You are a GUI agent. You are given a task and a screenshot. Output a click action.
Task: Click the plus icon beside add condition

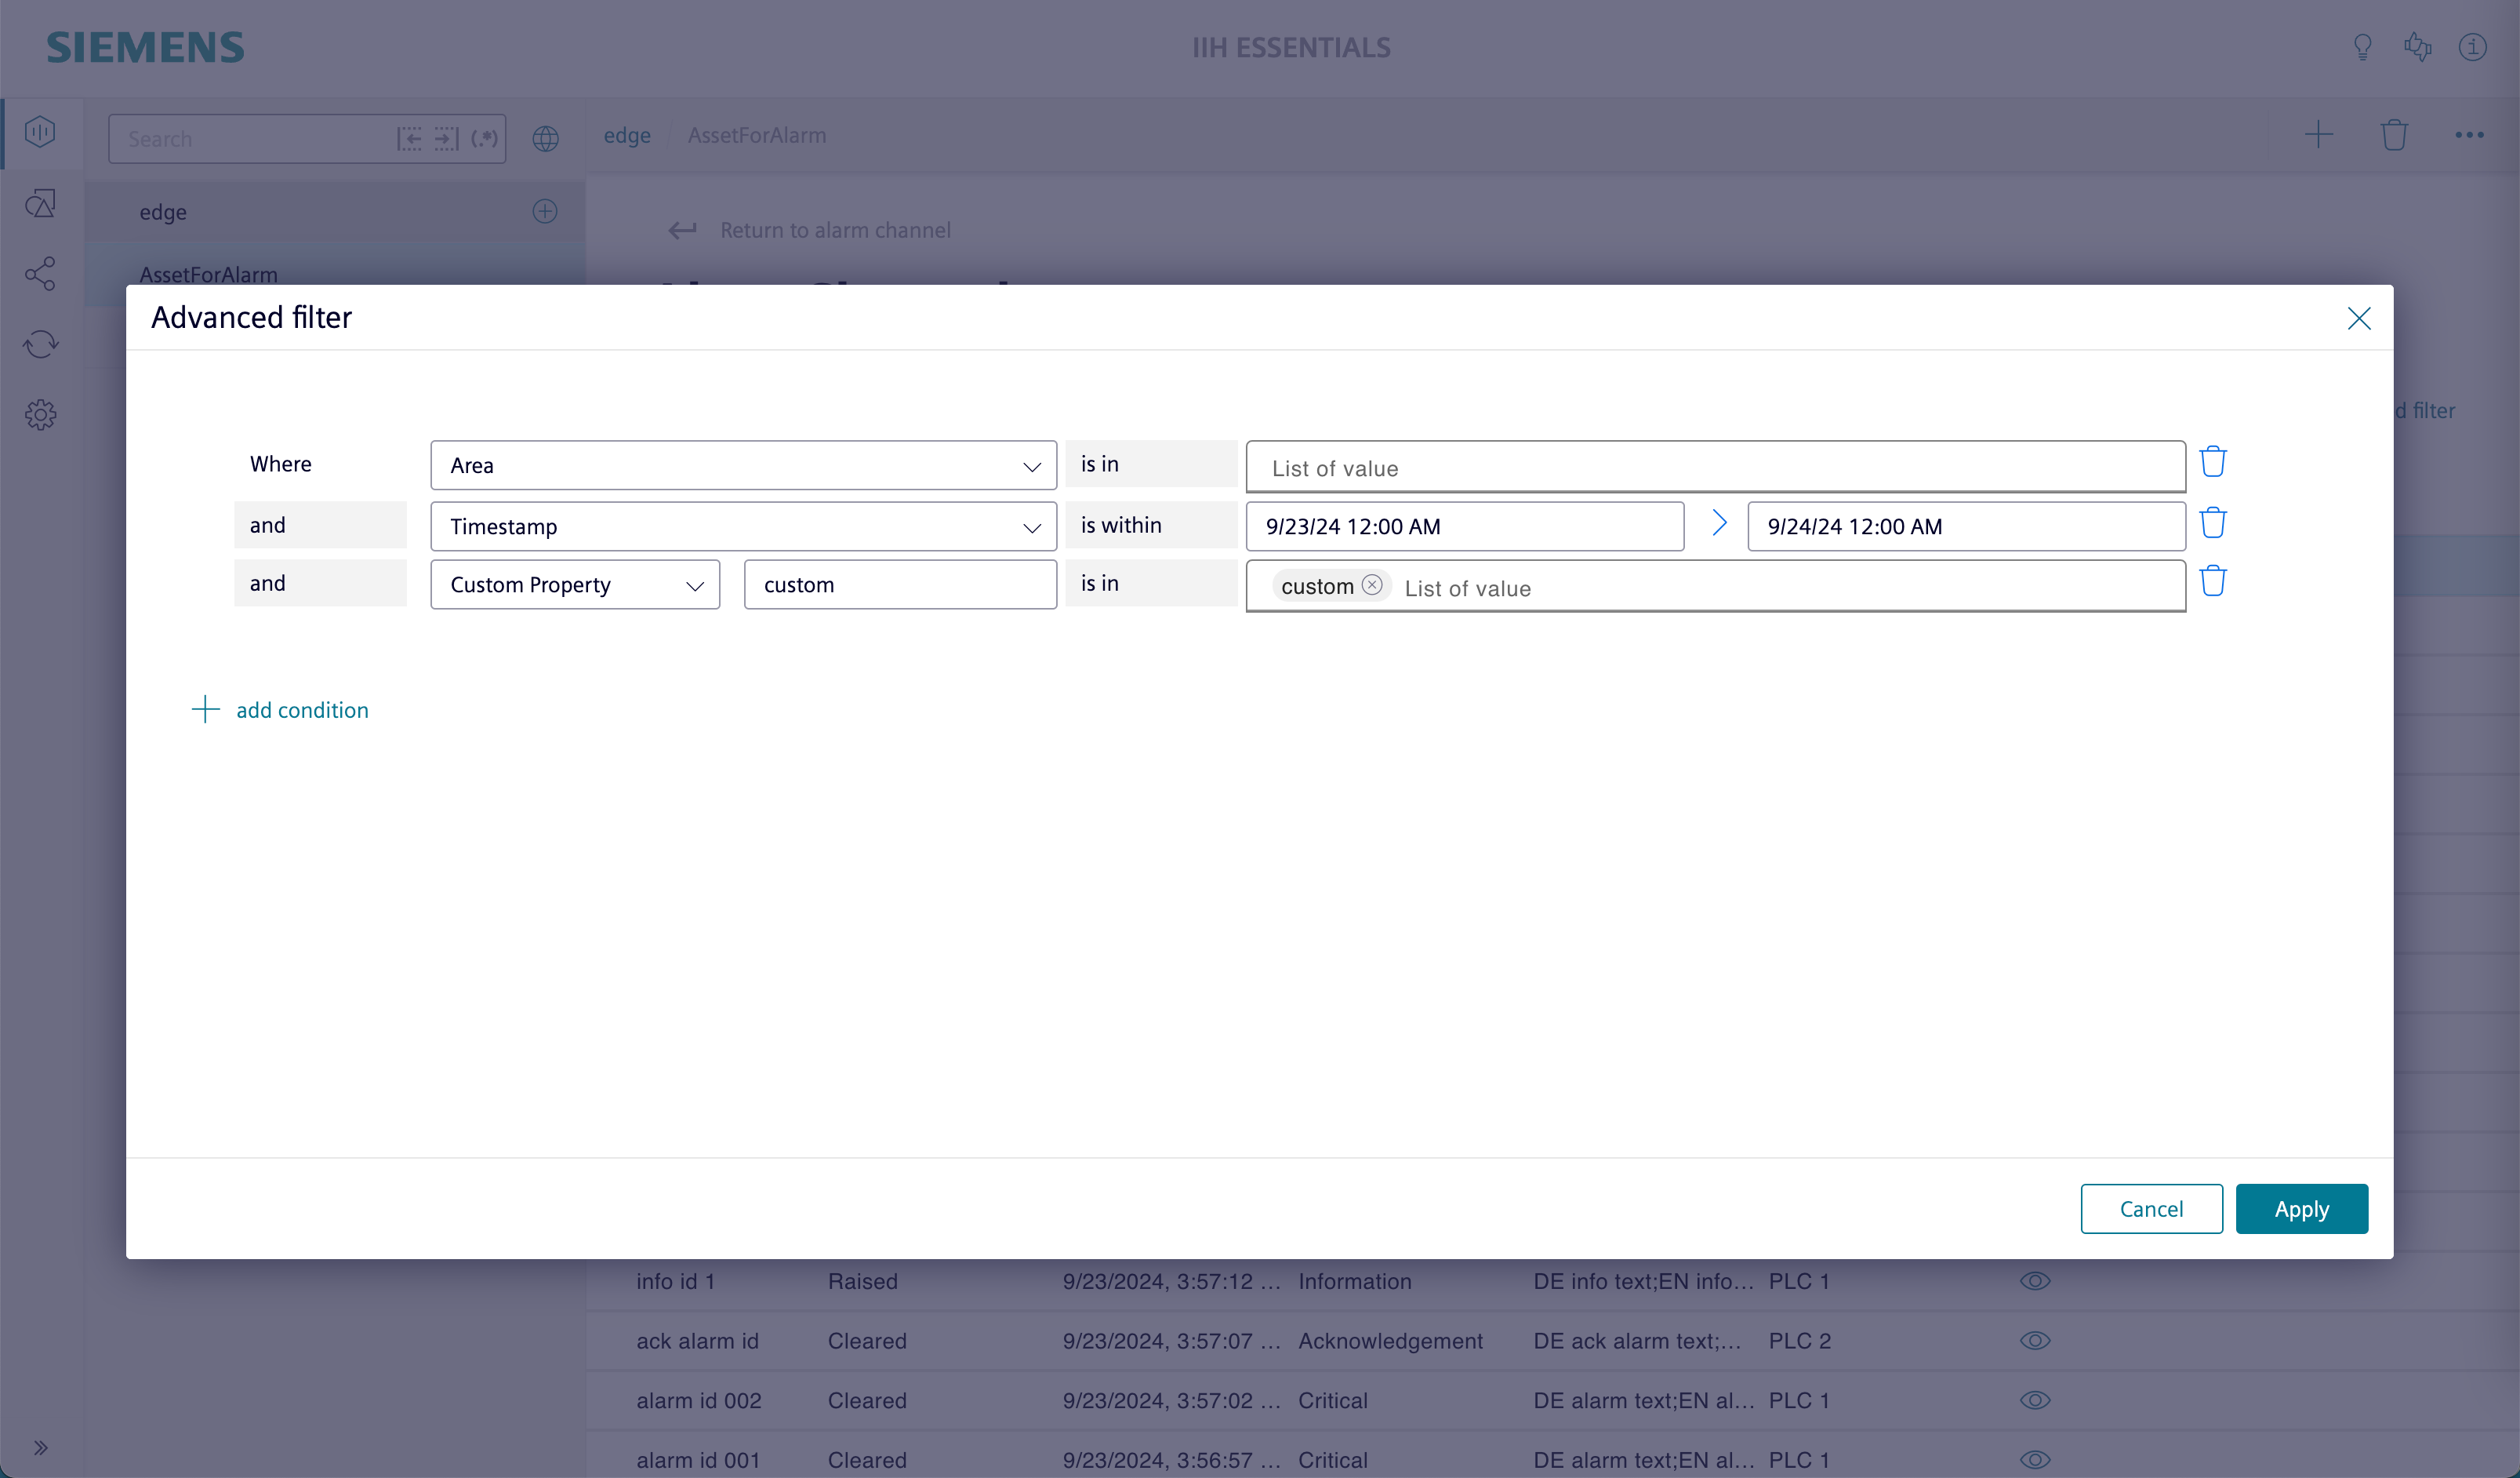tap(205, 709)
